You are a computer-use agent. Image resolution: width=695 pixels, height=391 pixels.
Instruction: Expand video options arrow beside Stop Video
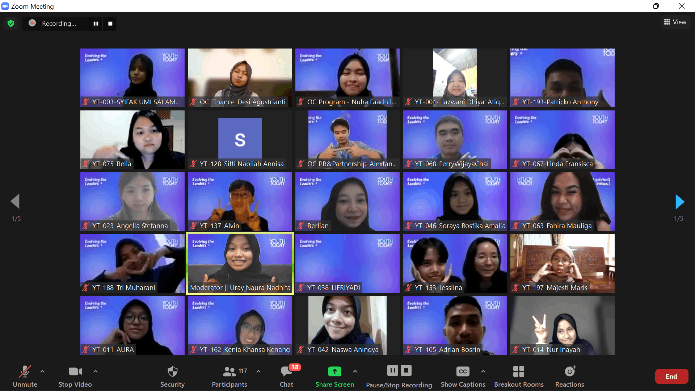click(96, 371)
